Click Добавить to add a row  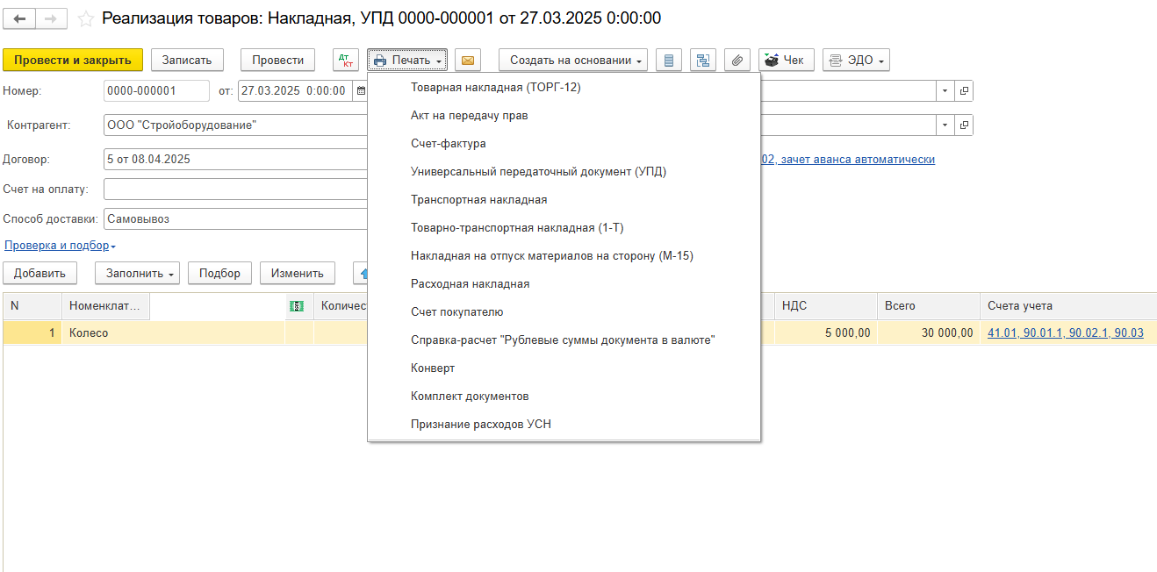point(40,273)
